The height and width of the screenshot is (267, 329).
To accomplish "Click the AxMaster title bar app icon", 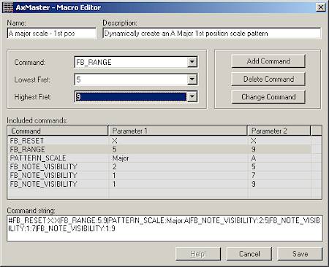I will coord(7,7).
